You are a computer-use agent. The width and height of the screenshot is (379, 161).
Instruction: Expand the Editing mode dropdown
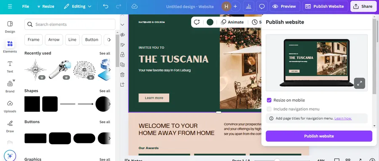click(77, 7)
